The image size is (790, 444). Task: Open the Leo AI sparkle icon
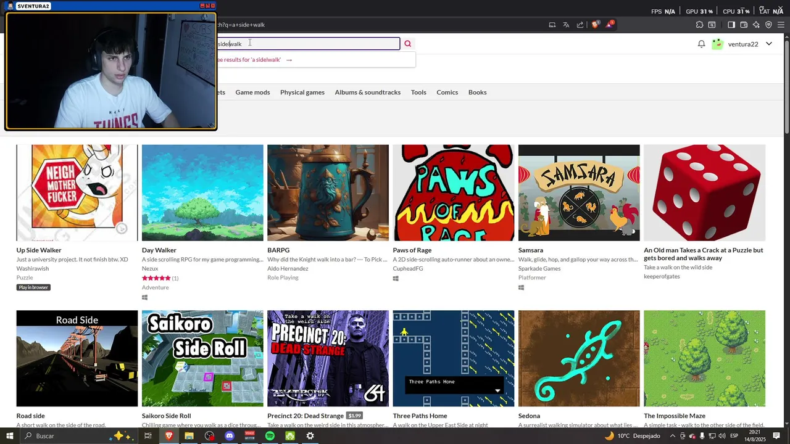756,25
